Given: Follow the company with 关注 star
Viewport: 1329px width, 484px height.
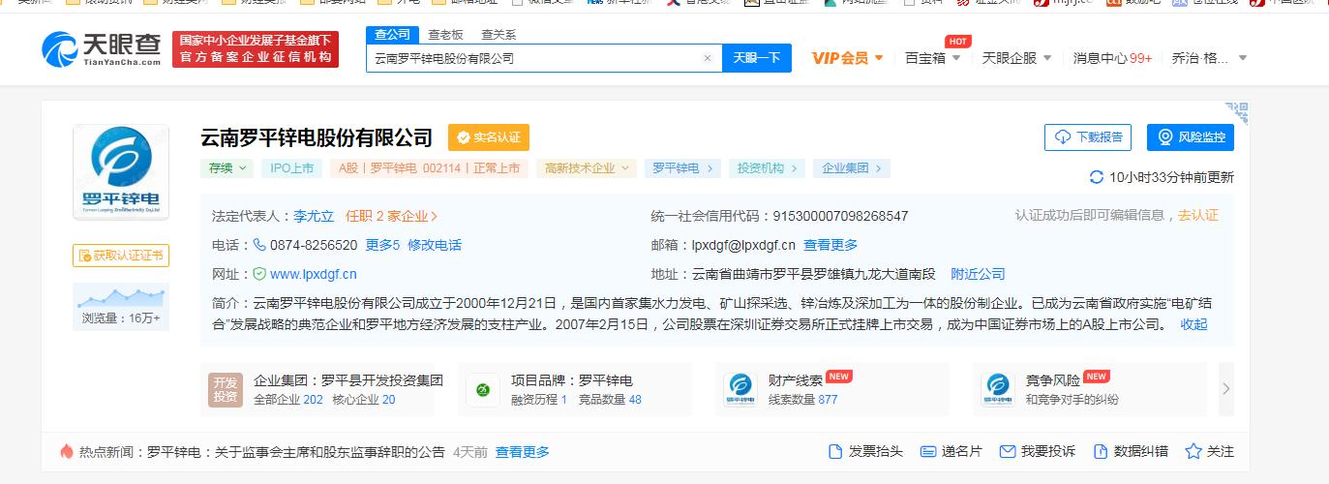Looking at the screenshot, I should click(x=1210, y=451).
